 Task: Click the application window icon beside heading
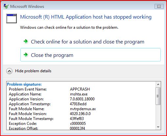pyautogui.click(x=12, y=18)
